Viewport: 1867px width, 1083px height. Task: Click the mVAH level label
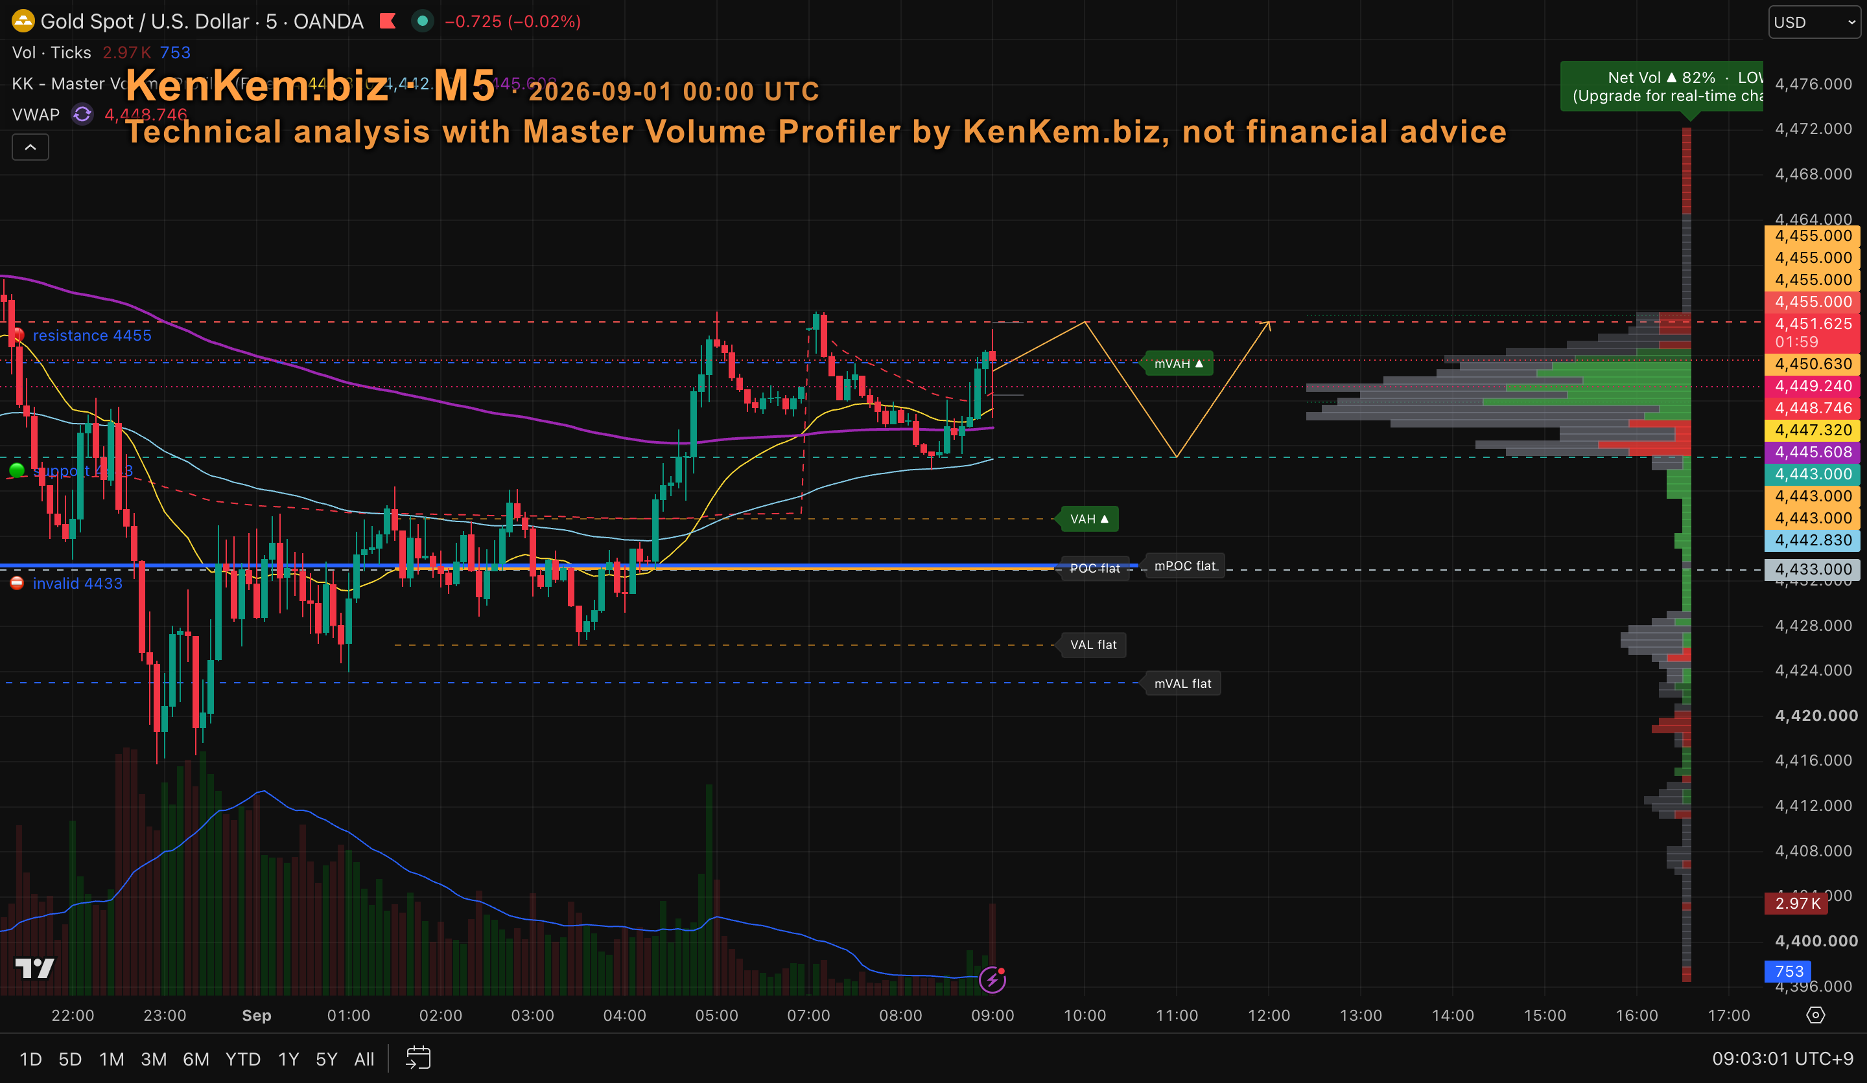[1178, 363]
